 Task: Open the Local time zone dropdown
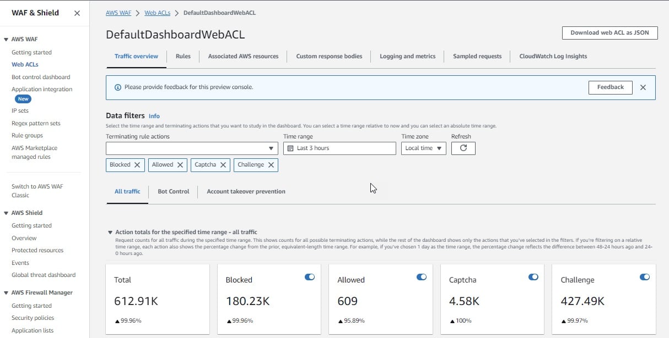click(x=423, y=148)
